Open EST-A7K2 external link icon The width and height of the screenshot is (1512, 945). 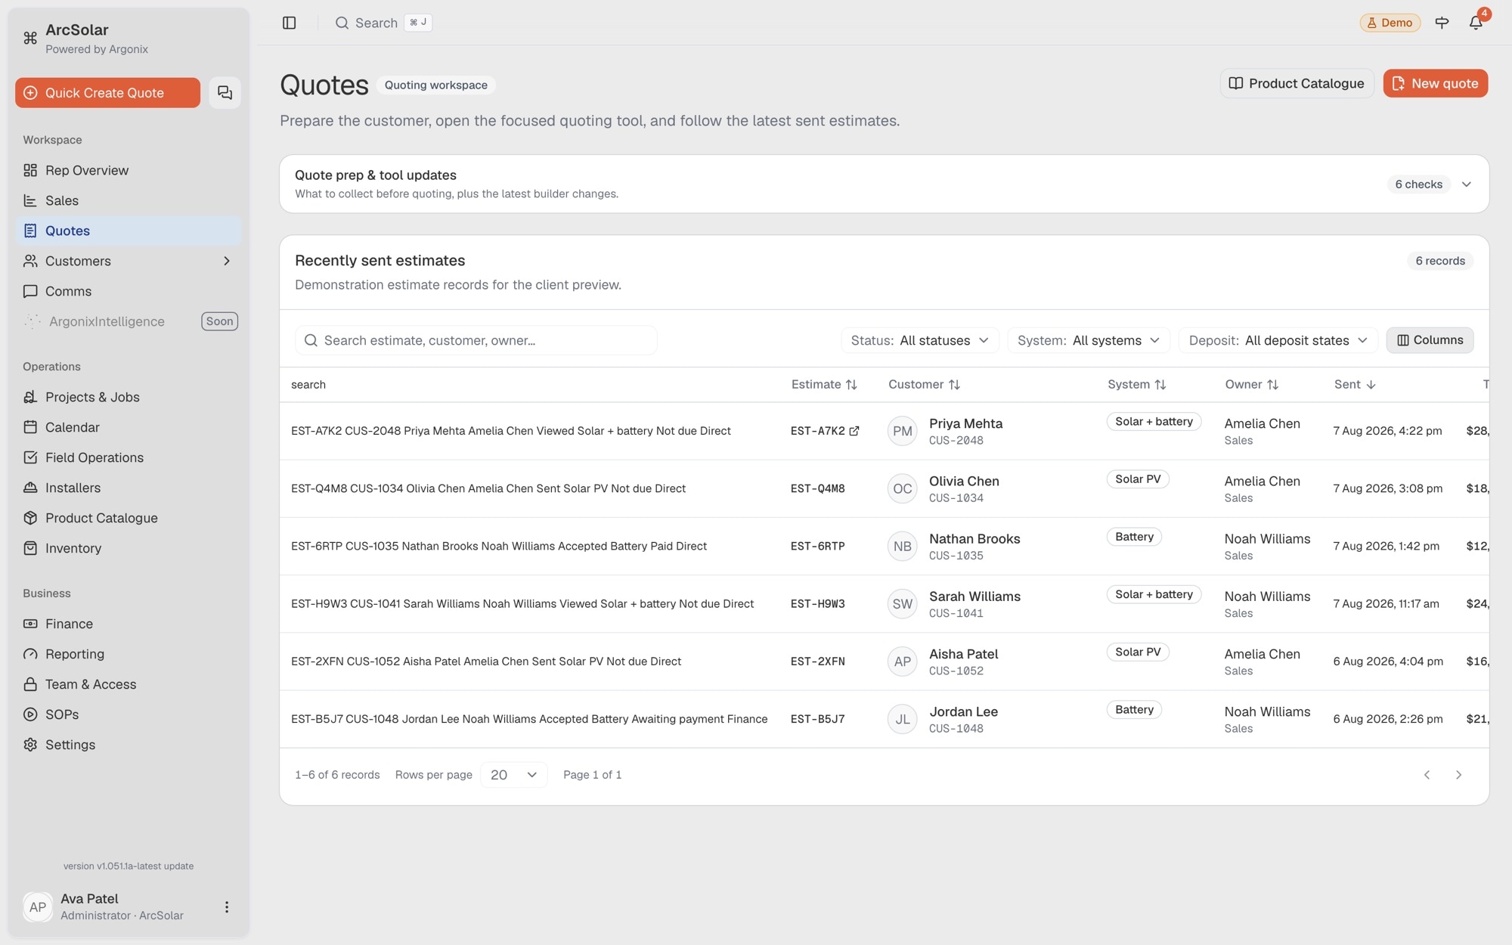click(854, 431)
